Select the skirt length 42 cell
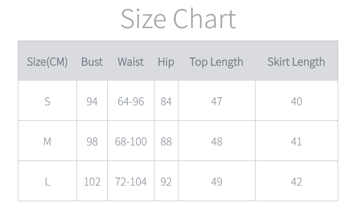 296,182
